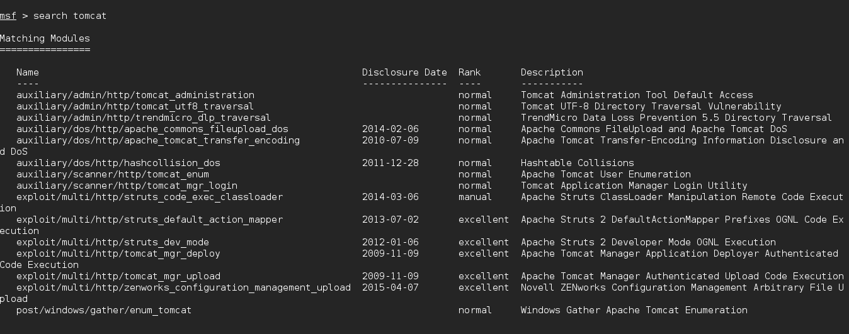The height and width of the screenshot is (334, 849).
Task: Click the 'Matching Modules' heading
Action: point(45,38)
